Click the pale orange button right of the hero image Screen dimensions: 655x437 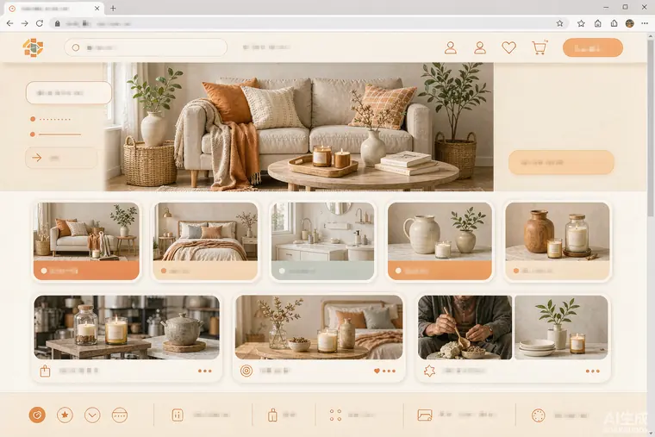(x=561, y=162)
